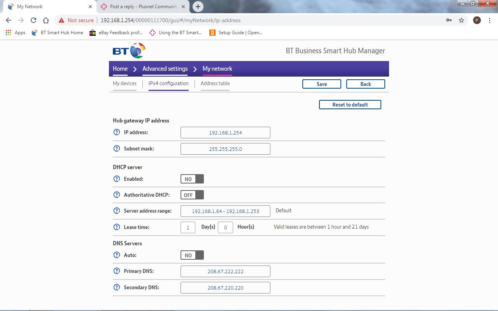Viewport: 498px width, 311px height.
Task: Reload the page using browser refresh
Action: (x=33, y=20)
